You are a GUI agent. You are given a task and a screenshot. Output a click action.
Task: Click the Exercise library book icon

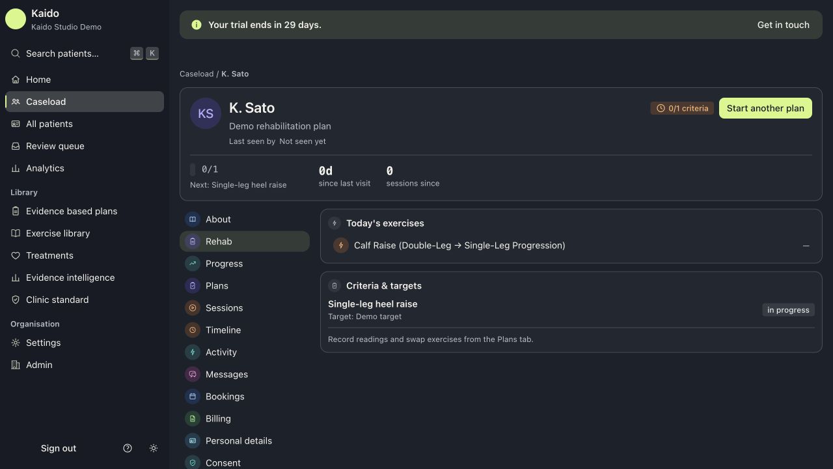coord(16,233)
